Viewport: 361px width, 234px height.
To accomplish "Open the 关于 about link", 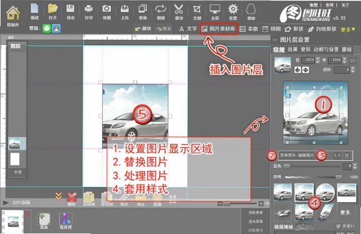I will [345, 5].
